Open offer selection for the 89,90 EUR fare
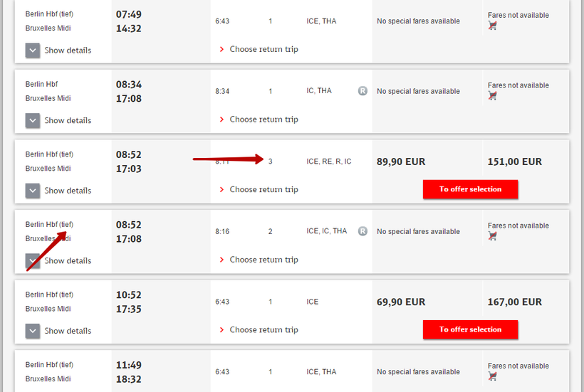Image resolution: width=584 pixels, height=392 pixels. pyautogui.click(x=470, y=189)
